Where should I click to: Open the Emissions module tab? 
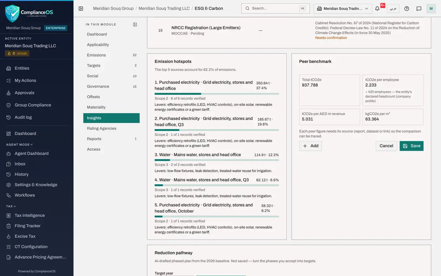click(x=111, y=55)
